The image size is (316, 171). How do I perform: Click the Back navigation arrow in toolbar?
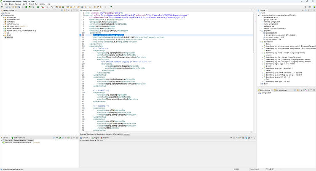click(x=101, y=7)
